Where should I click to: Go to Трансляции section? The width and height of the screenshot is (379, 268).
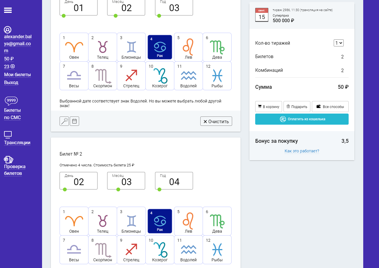17,143
